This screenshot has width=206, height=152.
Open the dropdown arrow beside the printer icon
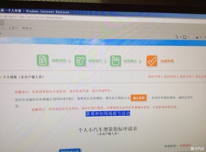coord(201,37)
